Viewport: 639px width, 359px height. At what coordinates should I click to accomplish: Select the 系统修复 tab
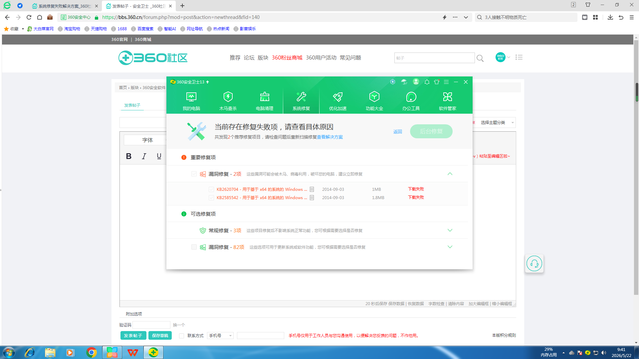(x=301, y=101)
